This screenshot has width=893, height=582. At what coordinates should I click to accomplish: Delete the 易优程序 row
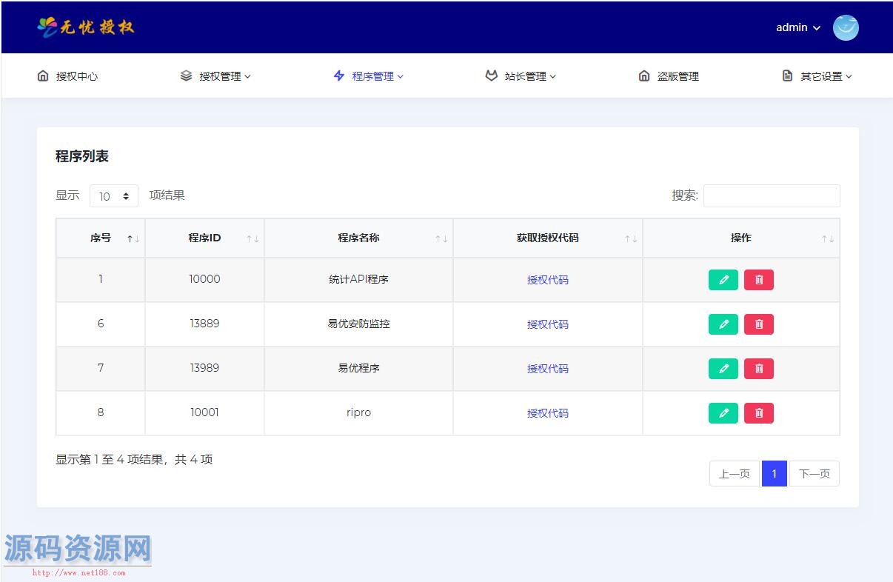pyautogui.click(x=759, y=369)
